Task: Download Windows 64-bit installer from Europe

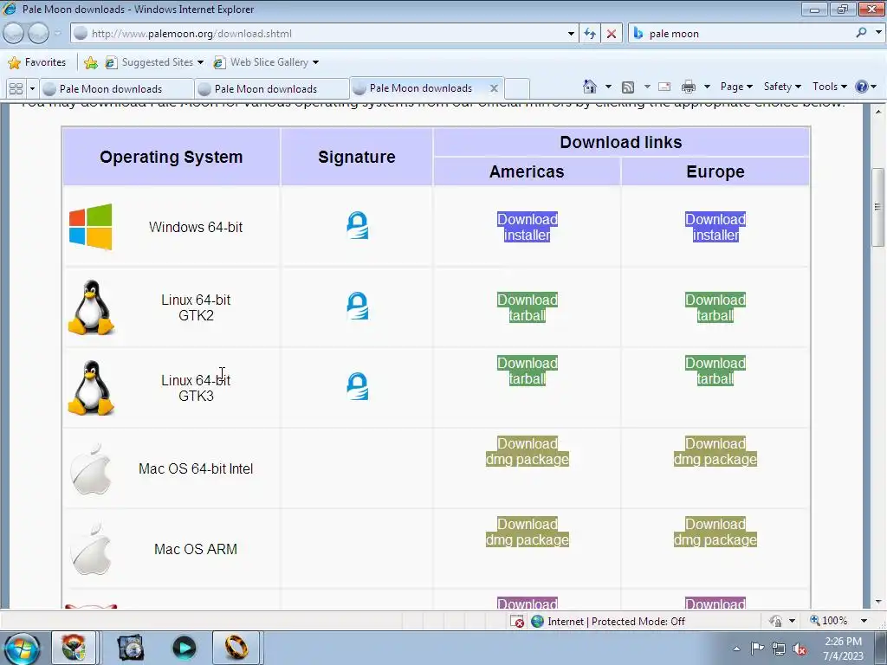Action: (715, 227)
